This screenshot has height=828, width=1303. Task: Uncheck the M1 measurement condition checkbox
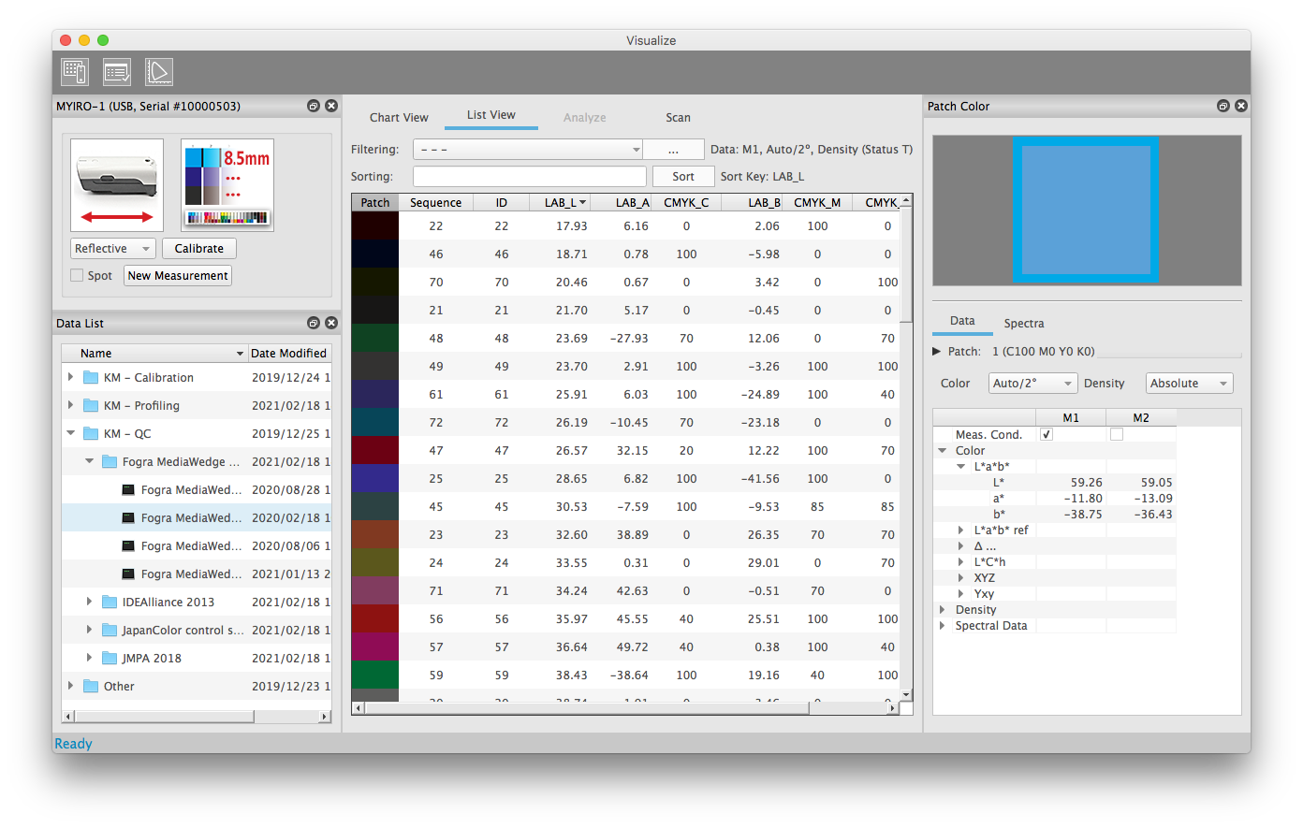[x=1047, y=435]
